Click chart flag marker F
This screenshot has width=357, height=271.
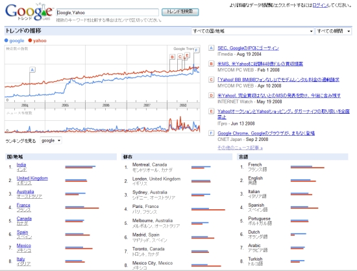[196, 50]
